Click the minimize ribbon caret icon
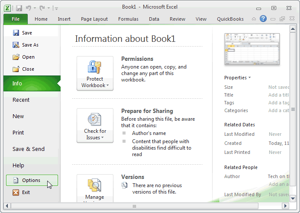 (x=254, y=19)
